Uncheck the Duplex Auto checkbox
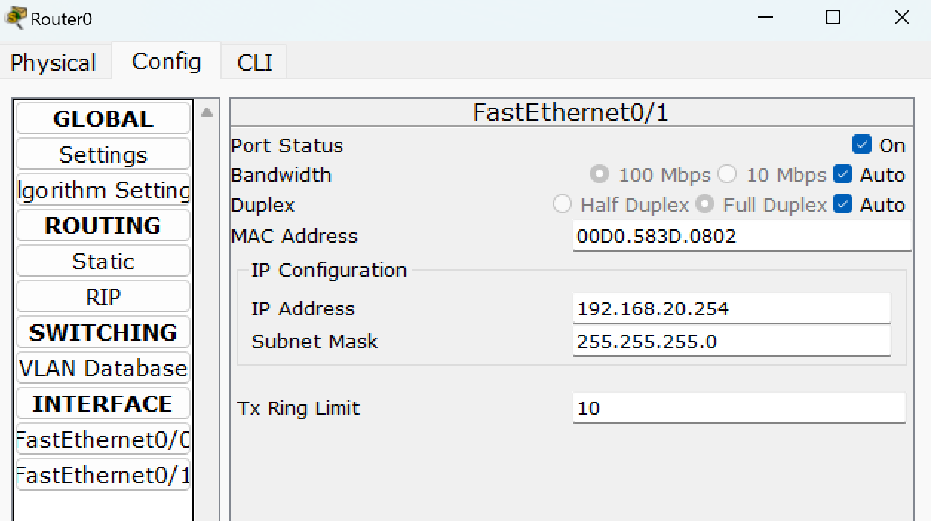This screenshot has width=931, height=521. coord(843,204)
